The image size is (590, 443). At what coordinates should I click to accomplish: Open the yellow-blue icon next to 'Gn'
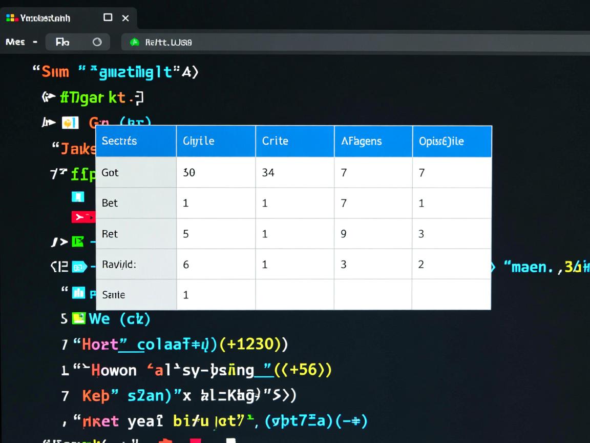click(x=70, y=123)
